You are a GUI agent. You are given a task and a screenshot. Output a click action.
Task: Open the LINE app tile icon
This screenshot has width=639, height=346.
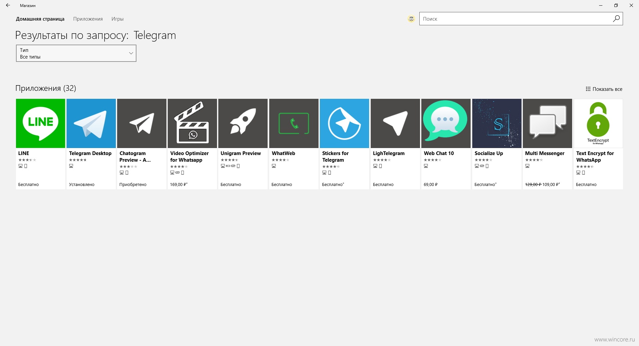(41, 123)
